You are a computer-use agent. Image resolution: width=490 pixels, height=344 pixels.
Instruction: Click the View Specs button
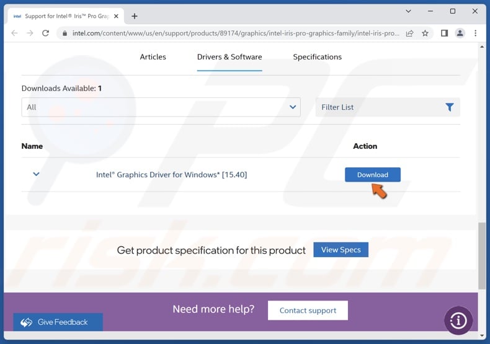[x=341, y=250]
